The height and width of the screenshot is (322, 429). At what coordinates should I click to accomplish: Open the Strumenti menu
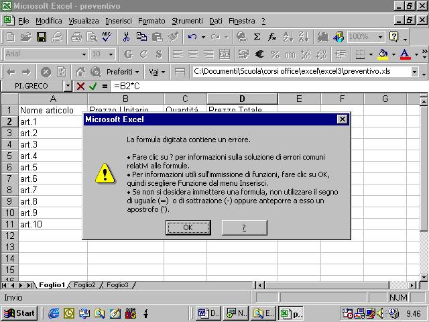coord(187,21)
